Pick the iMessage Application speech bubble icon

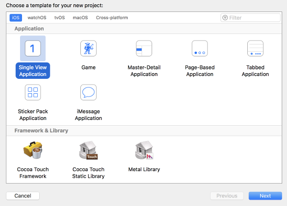coord(88,92)
